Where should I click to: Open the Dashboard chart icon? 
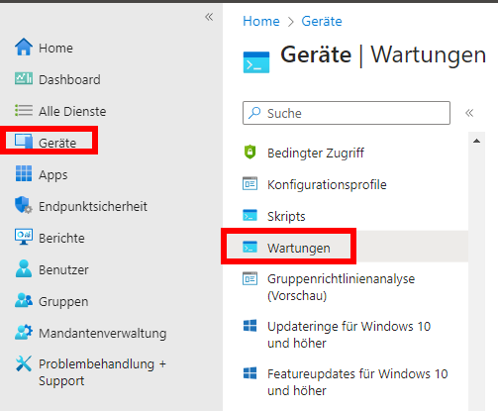point(24,78)
